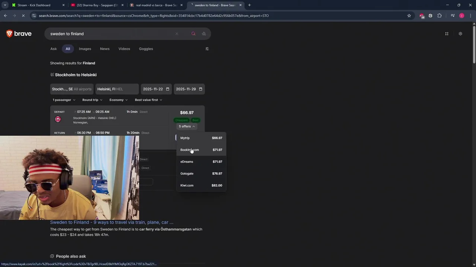Click the AI answer sparkle icon in the search bar
476x267 pixels.
click(204, 34)
